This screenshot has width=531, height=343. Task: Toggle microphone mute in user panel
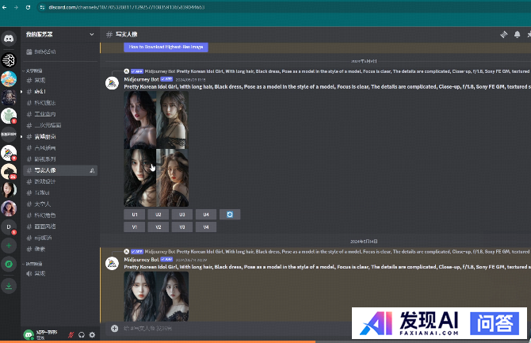point(71,335)
